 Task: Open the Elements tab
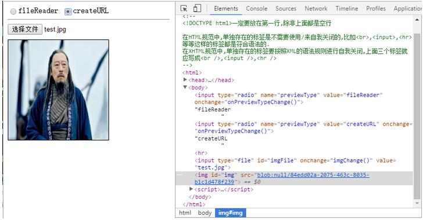[226, 9]
